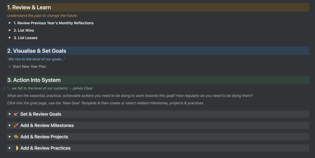Click the rocket emoji beside Add & Review Milestones

(x=16, y=125)
